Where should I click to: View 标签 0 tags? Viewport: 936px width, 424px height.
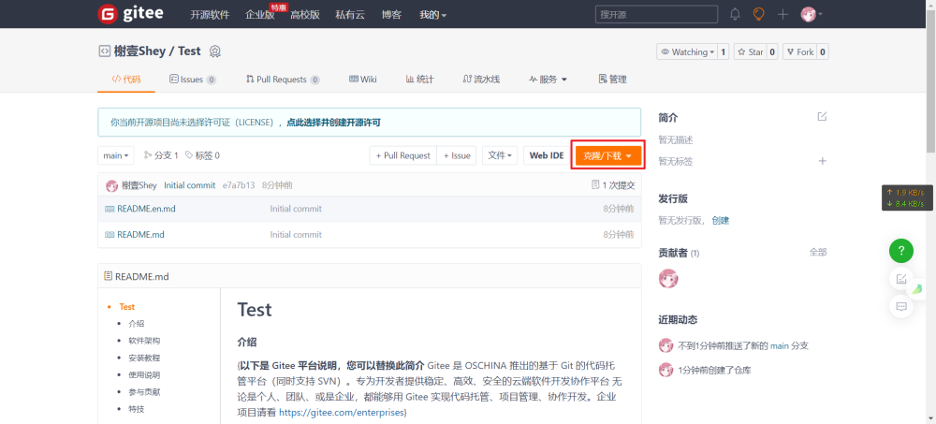point(202,155)
